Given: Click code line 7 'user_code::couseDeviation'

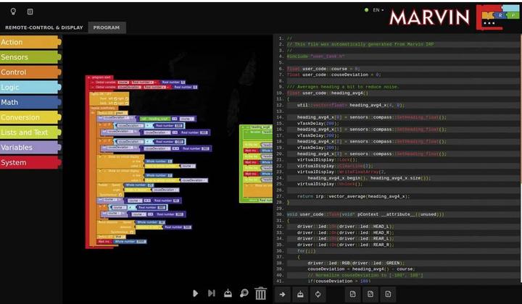Looking at the screenshot, I should [333, 75].
